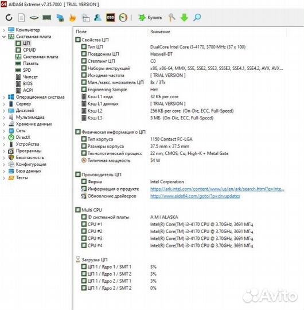
Task: Expand the Операционная система node
Action: (x=4, y=97)
